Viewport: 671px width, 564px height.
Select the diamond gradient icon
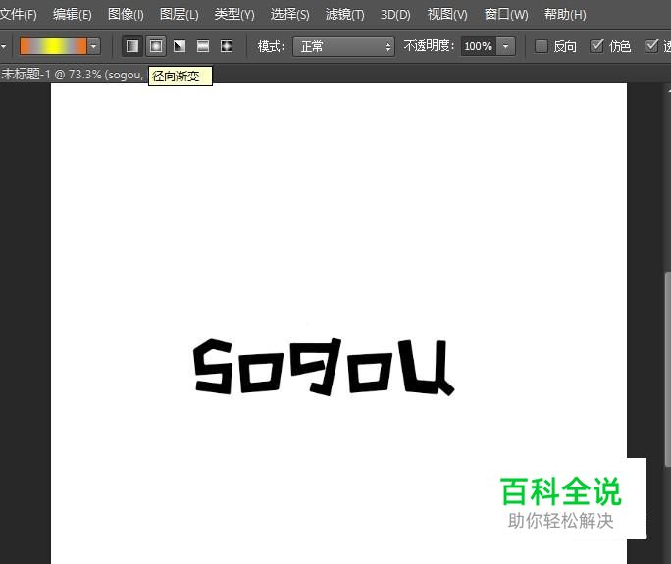227,46
